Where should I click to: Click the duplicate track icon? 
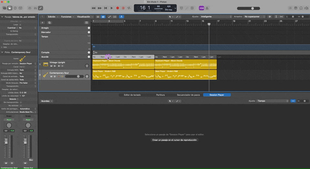pyautogui.click(x=49, y=23)
